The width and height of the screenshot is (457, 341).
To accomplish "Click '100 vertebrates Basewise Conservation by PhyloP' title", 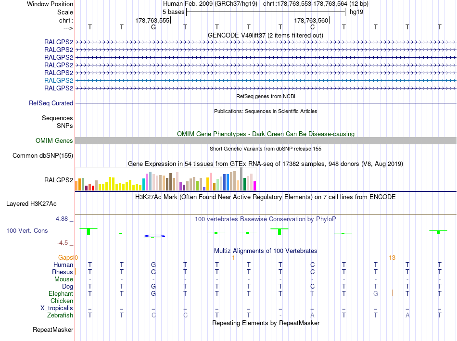I will [265, 219].
